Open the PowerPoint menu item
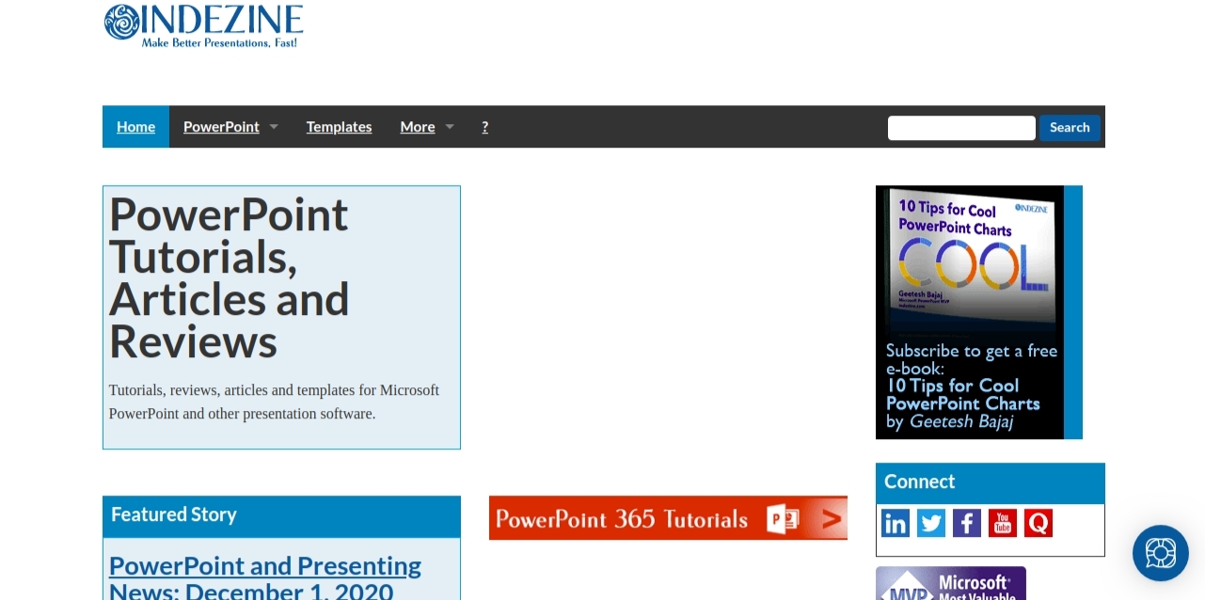The height and width of the screenshot is (600, 1205). pyautogui.click(x=221, y=127)
